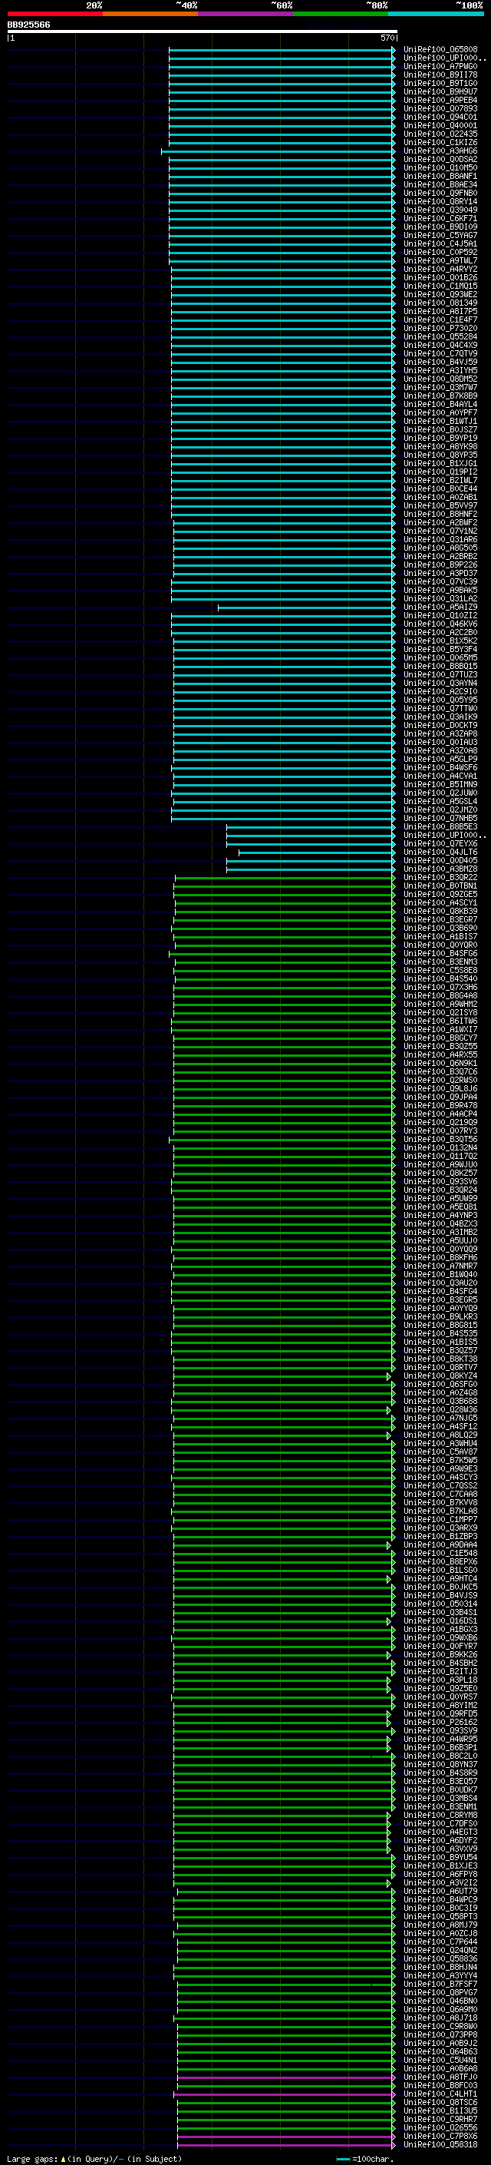
Task: Click the alignment bar of UniRef100_A3AHG6
Action: tap(278, 151)
